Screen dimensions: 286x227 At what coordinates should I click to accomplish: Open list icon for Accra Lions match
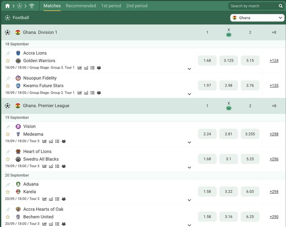pos(93,68)
